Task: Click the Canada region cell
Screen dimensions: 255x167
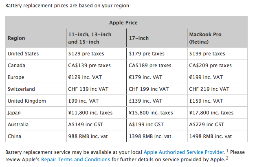Action: coord(17,66)
